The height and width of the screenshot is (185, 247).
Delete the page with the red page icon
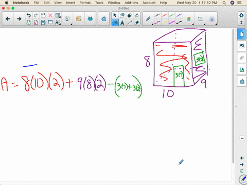(36, 23)
